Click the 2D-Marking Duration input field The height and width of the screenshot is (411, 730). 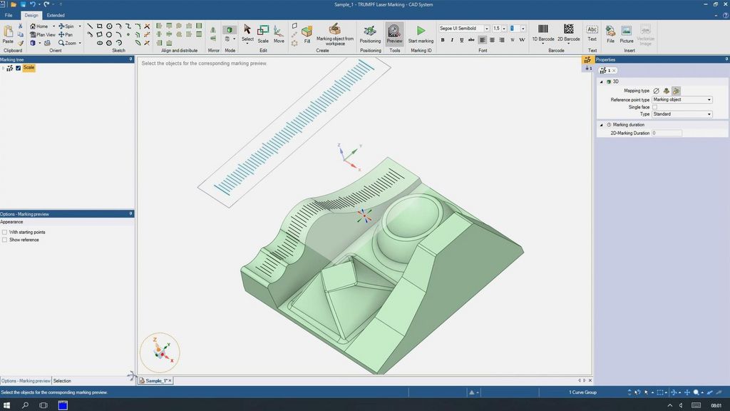[x=666, y=132]
